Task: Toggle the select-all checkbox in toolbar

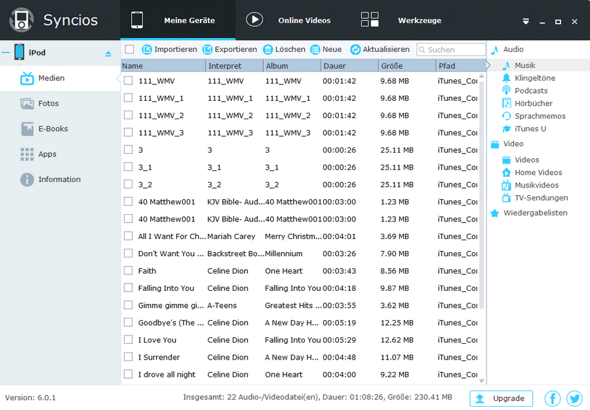Action: [129, 49]
